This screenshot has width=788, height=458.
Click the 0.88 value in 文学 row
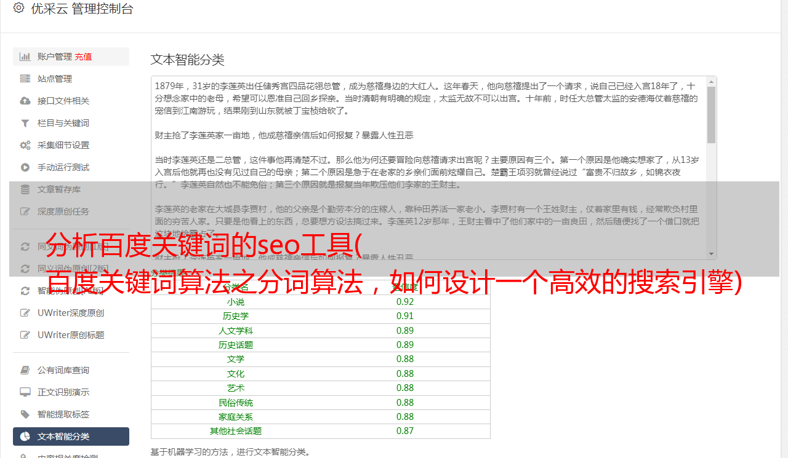(405, 359)
